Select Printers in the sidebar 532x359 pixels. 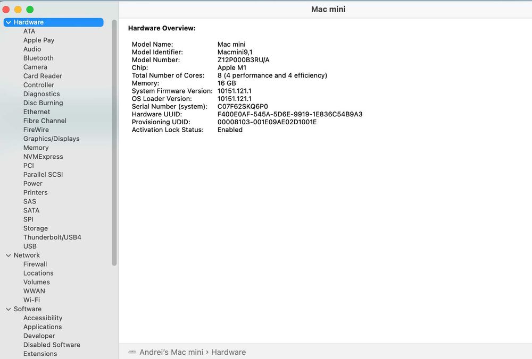[35, 192]
